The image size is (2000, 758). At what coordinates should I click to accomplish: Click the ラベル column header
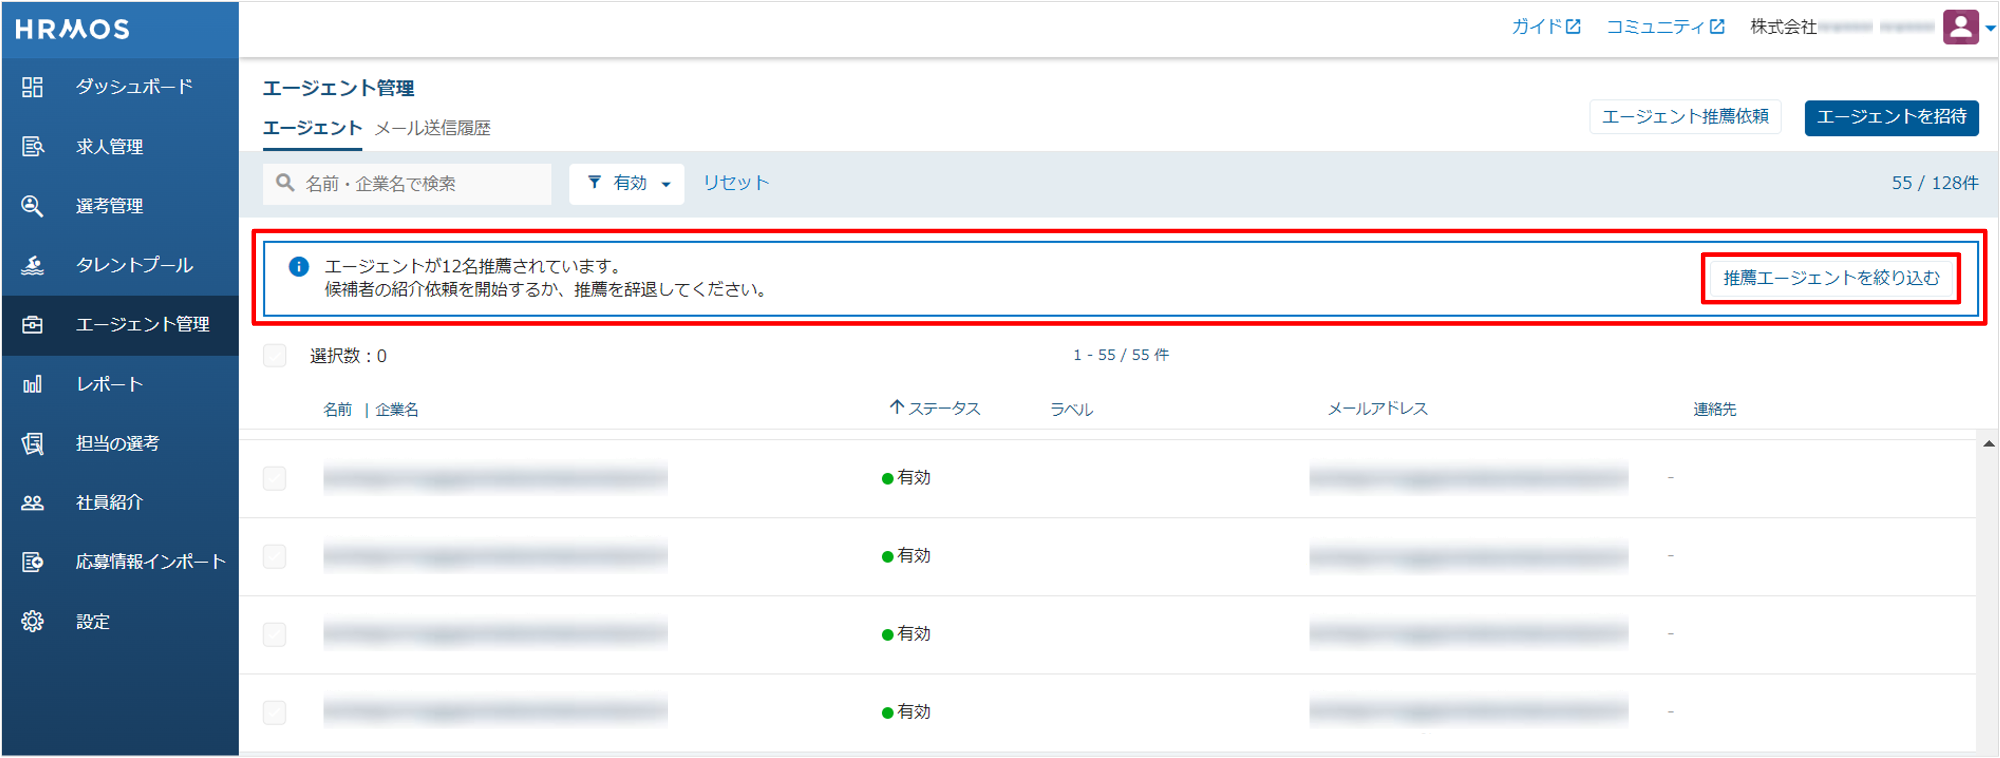[1071, 410]
